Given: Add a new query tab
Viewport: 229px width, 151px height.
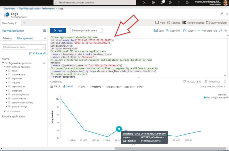Looking at the screenshot, I should pyautogui.click(x=24, y=23).
